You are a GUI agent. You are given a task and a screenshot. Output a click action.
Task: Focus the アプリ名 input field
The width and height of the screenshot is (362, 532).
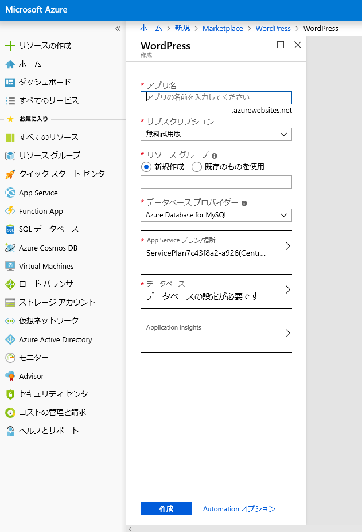216,97
